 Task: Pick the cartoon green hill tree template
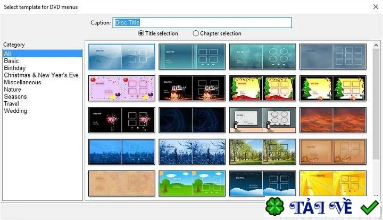192,183
